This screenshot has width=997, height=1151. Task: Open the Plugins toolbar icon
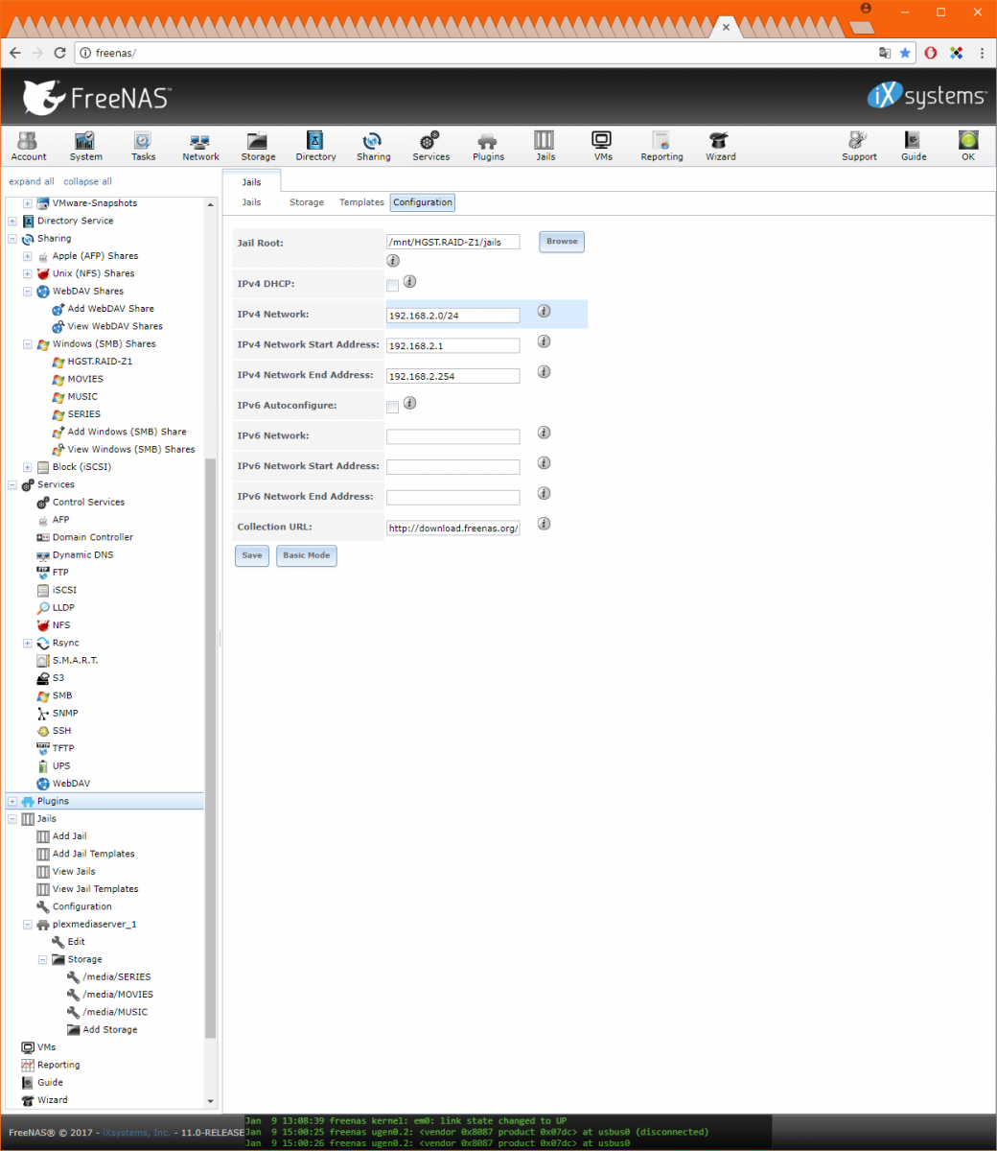click(x=488, y=146)
